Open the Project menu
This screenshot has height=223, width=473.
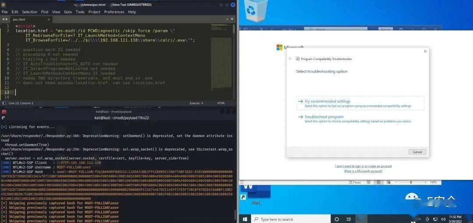coord(95,12)
